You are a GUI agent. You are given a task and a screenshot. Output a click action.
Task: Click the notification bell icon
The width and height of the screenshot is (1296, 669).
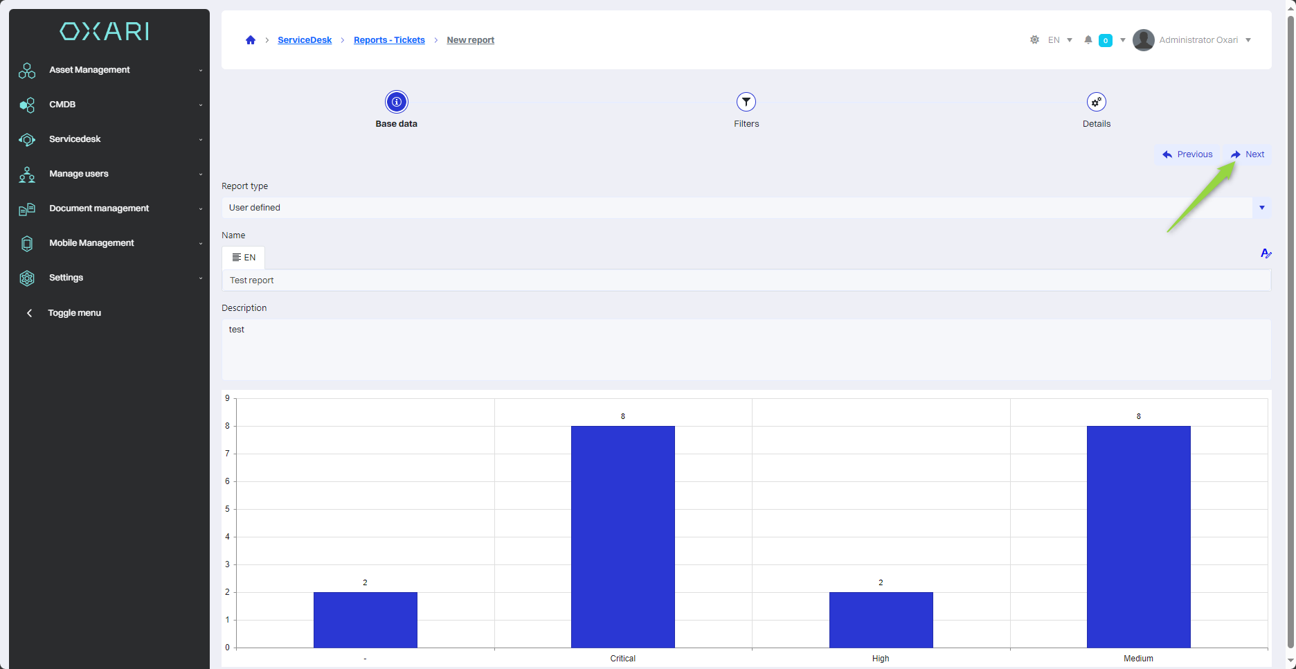click(x=1088, y=40)
